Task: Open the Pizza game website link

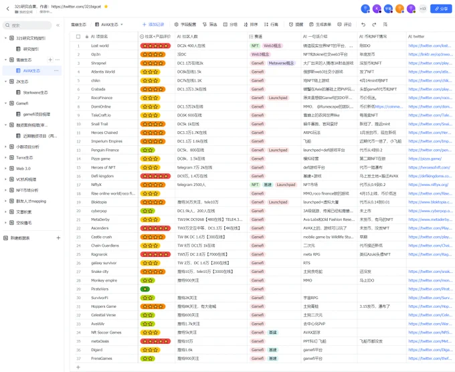Action: [425, 159]
